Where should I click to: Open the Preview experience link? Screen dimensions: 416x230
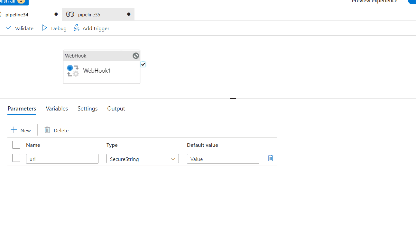coord(374,2)
